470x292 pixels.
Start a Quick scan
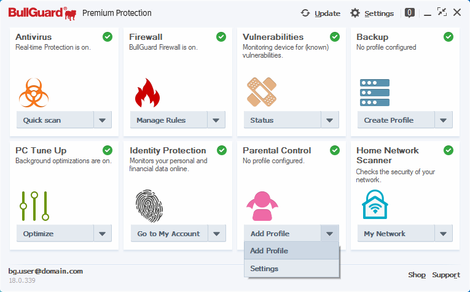55,120
